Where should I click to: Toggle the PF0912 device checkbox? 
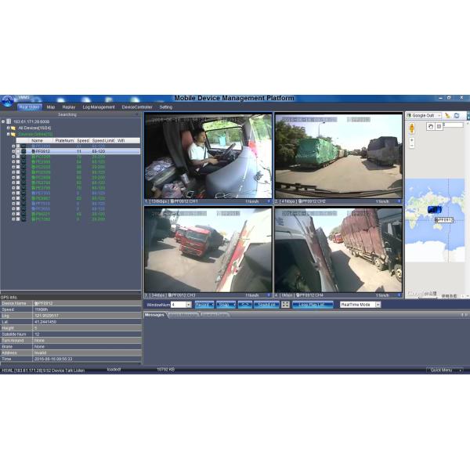click(18, 151)
